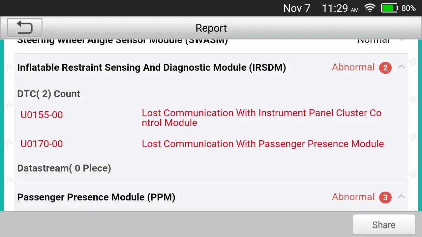This screenshot has width=422, height=237.
Task: Click the PPM Abnormal status label
Action: pos(353,197)
